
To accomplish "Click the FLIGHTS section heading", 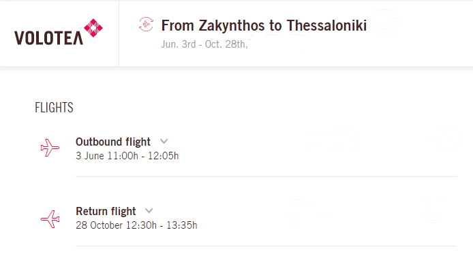I will [x=54, y=108].
